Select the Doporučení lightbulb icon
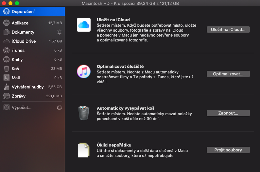 pyautogui.click(x=6, y=11)
